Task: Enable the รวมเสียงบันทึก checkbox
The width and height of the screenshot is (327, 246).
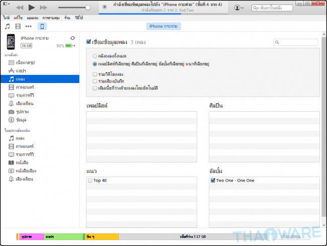Action: point(95,81)
